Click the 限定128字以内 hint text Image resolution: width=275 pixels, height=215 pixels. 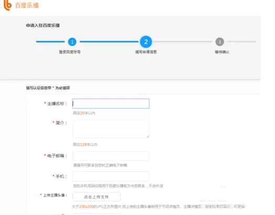(x=85, y=145)
